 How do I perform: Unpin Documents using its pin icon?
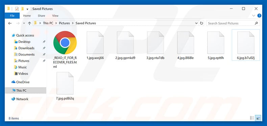tap(44, 54)
